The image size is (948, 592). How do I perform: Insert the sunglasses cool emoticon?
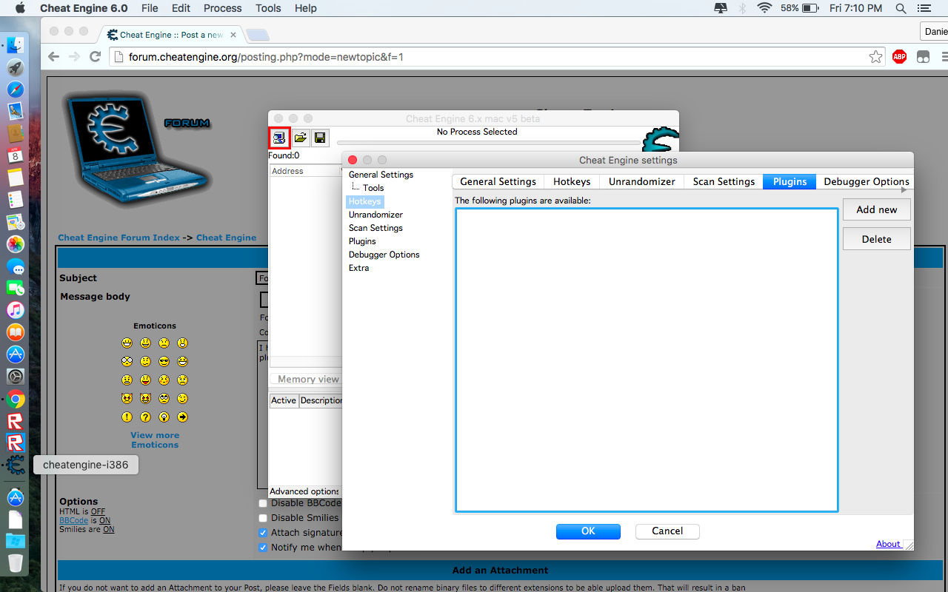pos(164,362)
